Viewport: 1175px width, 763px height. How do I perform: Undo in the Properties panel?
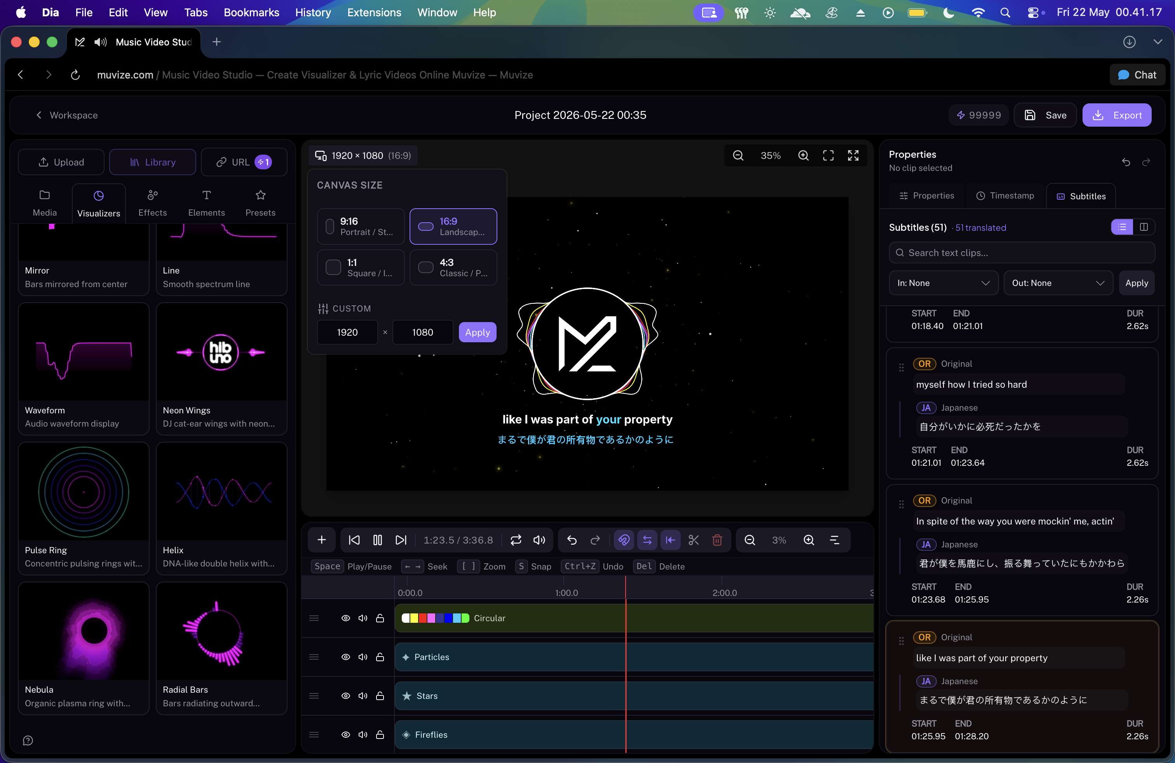(x=1126, y=162)
